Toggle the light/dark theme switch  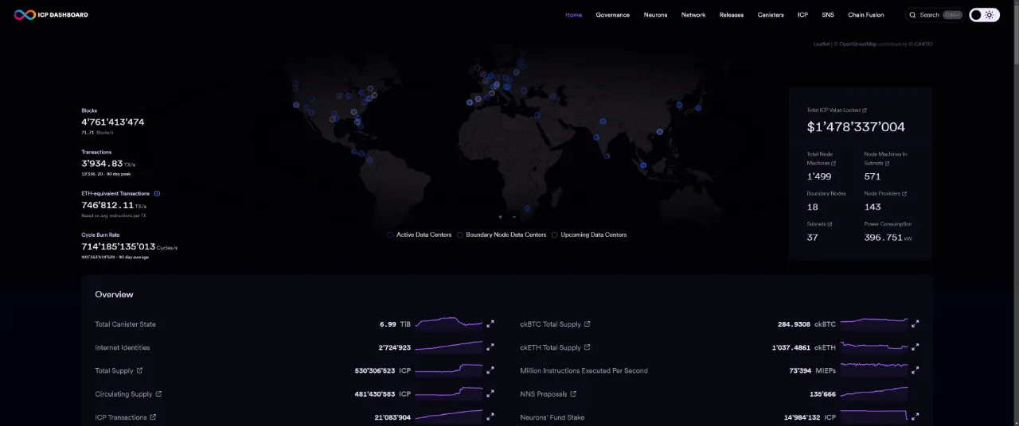tap(984, 14)
